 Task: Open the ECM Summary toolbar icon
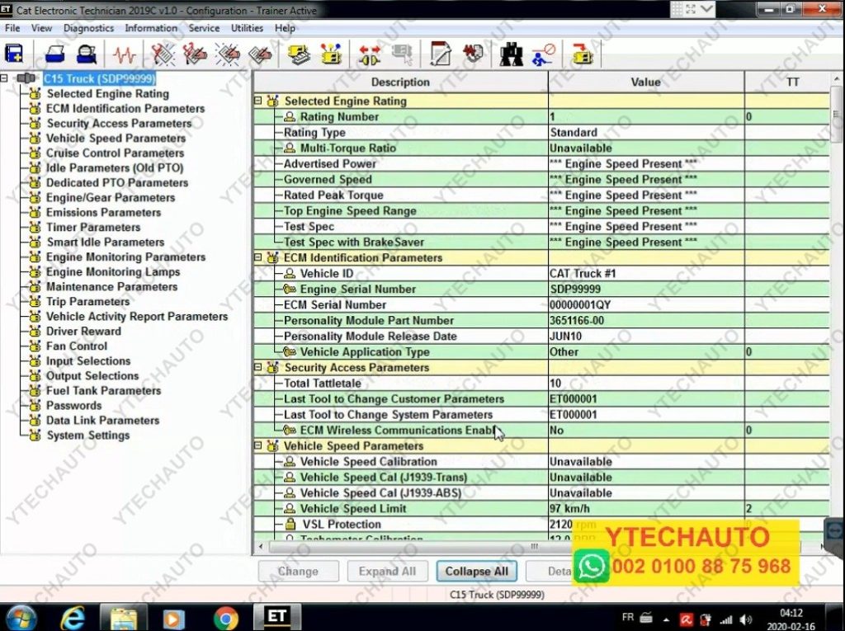pyautogui.click(x=299, y=54)
